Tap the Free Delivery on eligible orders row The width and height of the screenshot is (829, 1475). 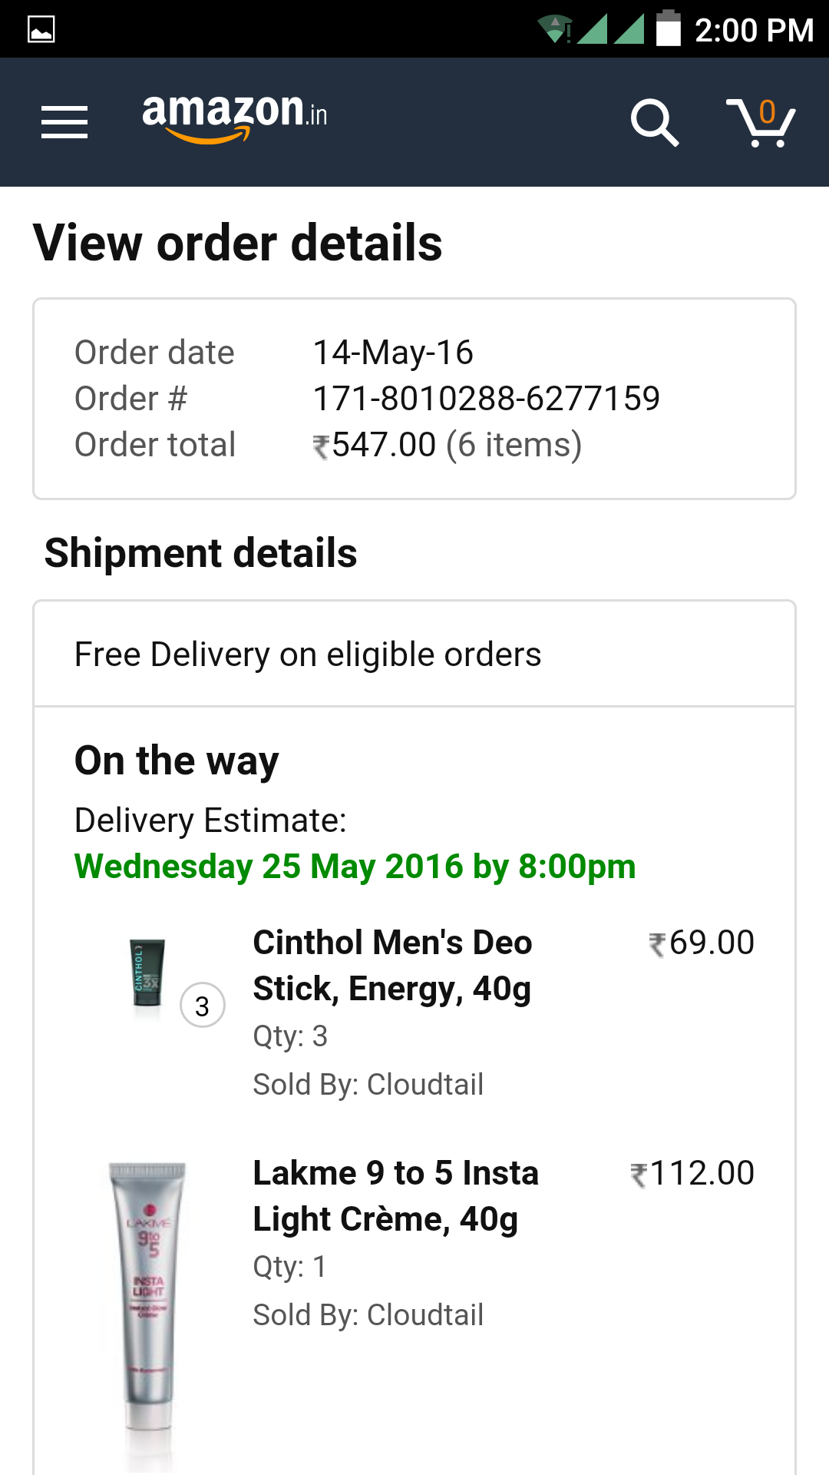[x=414, y=655]
